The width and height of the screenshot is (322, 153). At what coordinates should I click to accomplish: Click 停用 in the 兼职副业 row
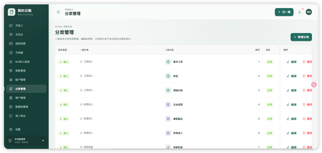[307, 119]
